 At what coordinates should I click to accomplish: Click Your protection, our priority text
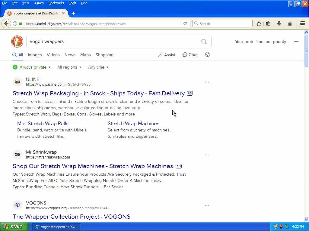261,42
